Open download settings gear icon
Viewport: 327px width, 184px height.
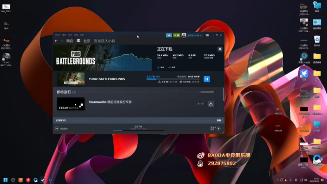(x=220, y=49)
